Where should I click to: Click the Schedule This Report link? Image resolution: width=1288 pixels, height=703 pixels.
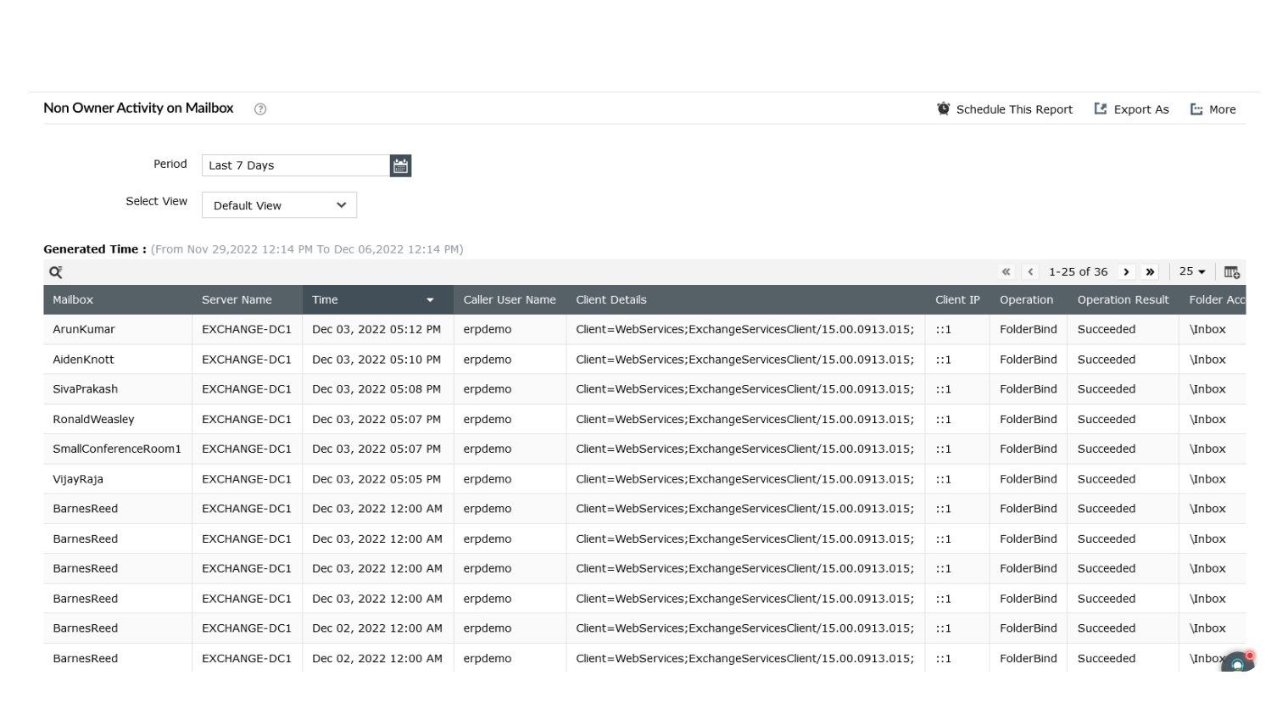(1014, 109)
